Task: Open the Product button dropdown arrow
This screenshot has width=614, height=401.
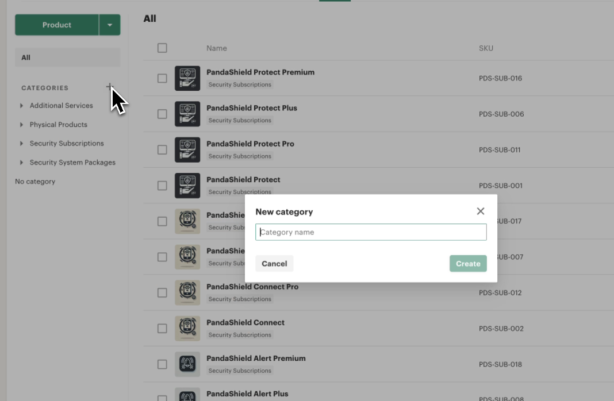Action: 110,25
